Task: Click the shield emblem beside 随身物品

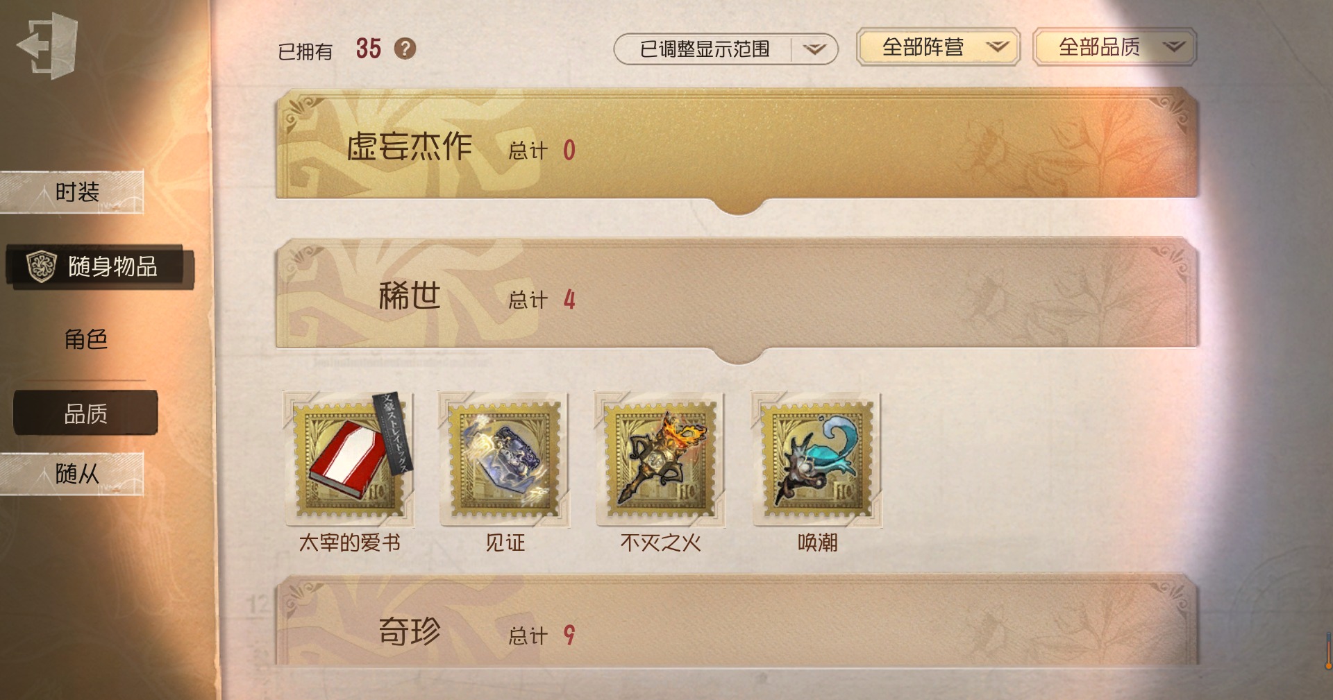Action: [x=41, y=266]
